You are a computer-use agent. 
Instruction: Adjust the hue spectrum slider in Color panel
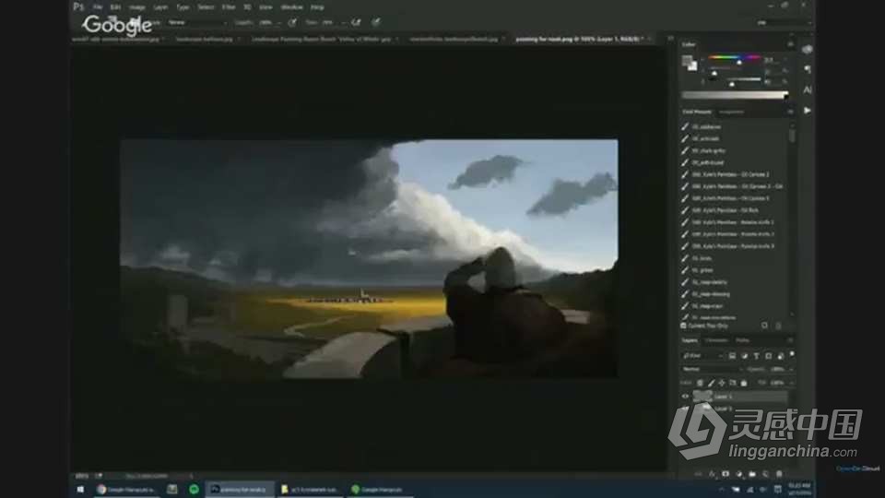tap(734, 57)
